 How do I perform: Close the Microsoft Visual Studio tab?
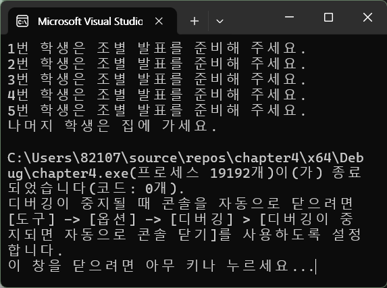159,21
